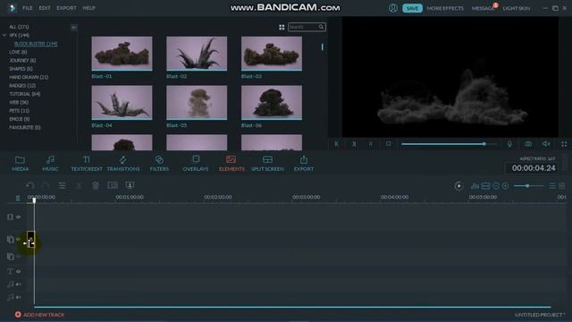Click Add New Track
The height and width of the screenshot is (322, 572).
click(x=39, y=314)
